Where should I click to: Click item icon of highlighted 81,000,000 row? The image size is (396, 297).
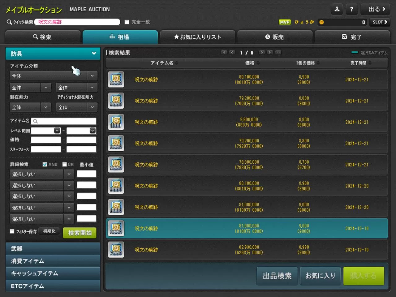tap(116, 228)
